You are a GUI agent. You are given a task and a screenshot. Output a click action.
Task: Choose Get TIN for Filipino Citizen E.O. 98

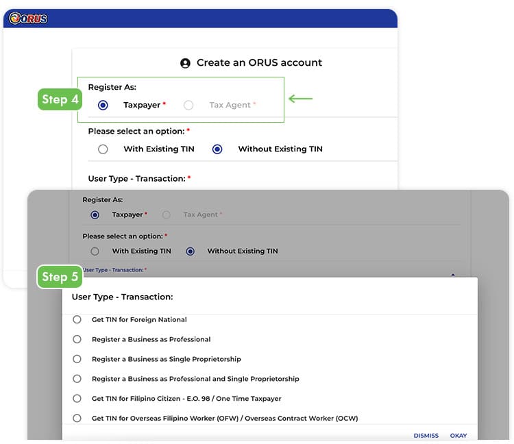coord(77,399)
